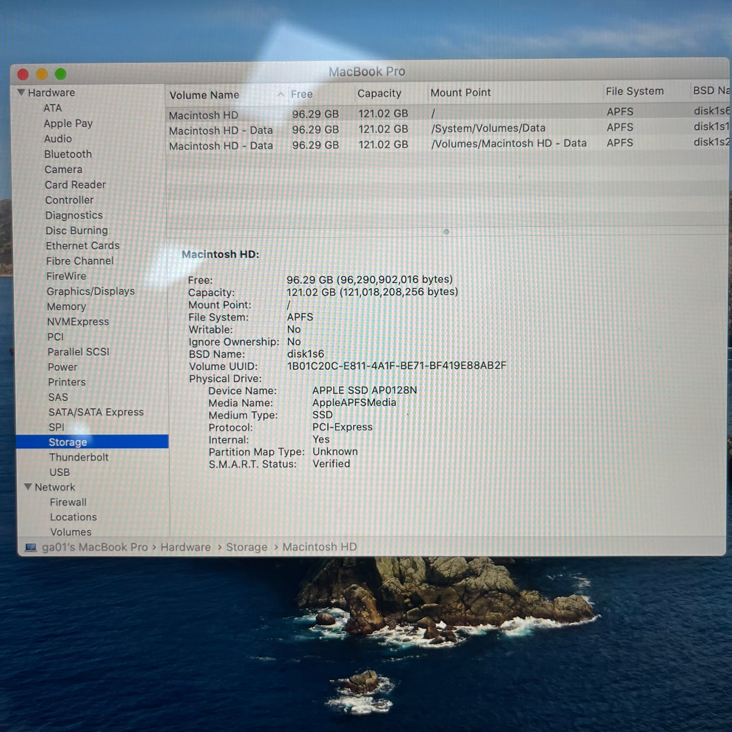Click the laptop icon in the path bar
The image size is (732, 732).
click(x=31, y=548)
